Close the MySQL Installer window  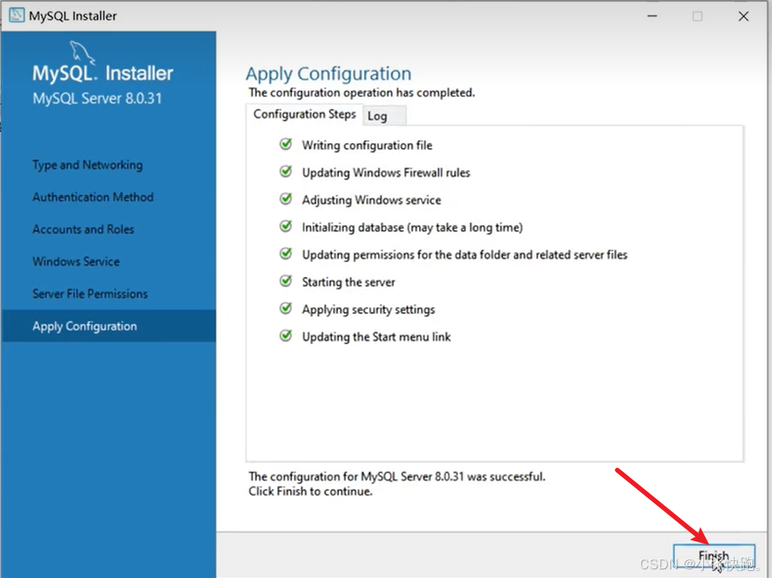click(743, 16)
